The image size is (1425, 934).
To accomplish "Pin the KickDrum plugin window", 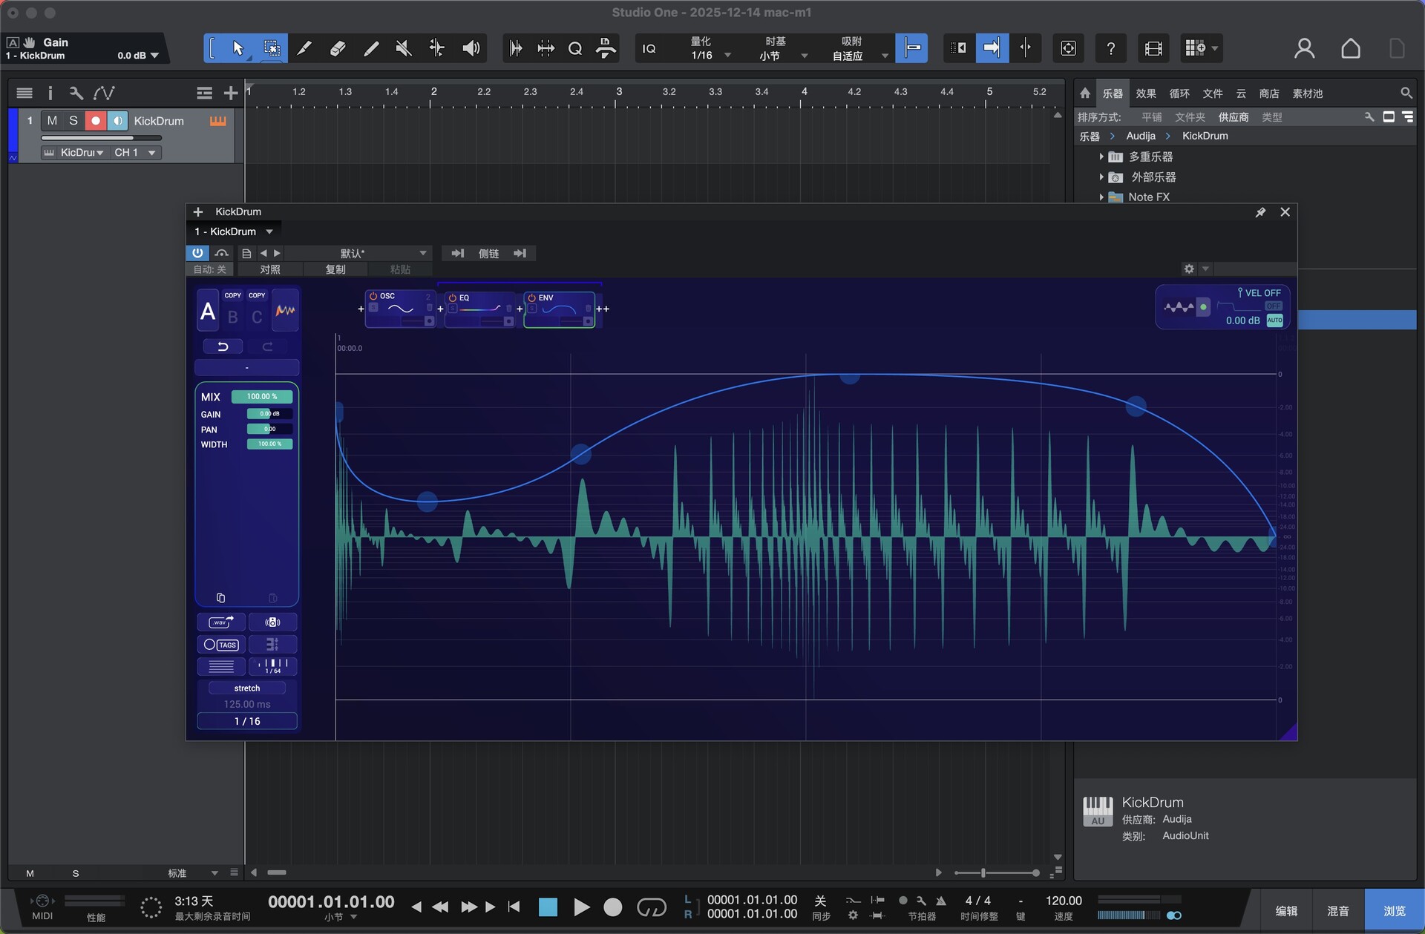I will [x=1260, y=212].
